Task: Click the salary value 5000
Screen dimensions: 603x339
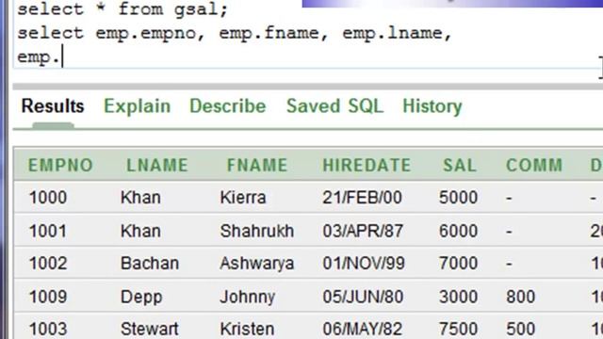Action: (459, 198)
